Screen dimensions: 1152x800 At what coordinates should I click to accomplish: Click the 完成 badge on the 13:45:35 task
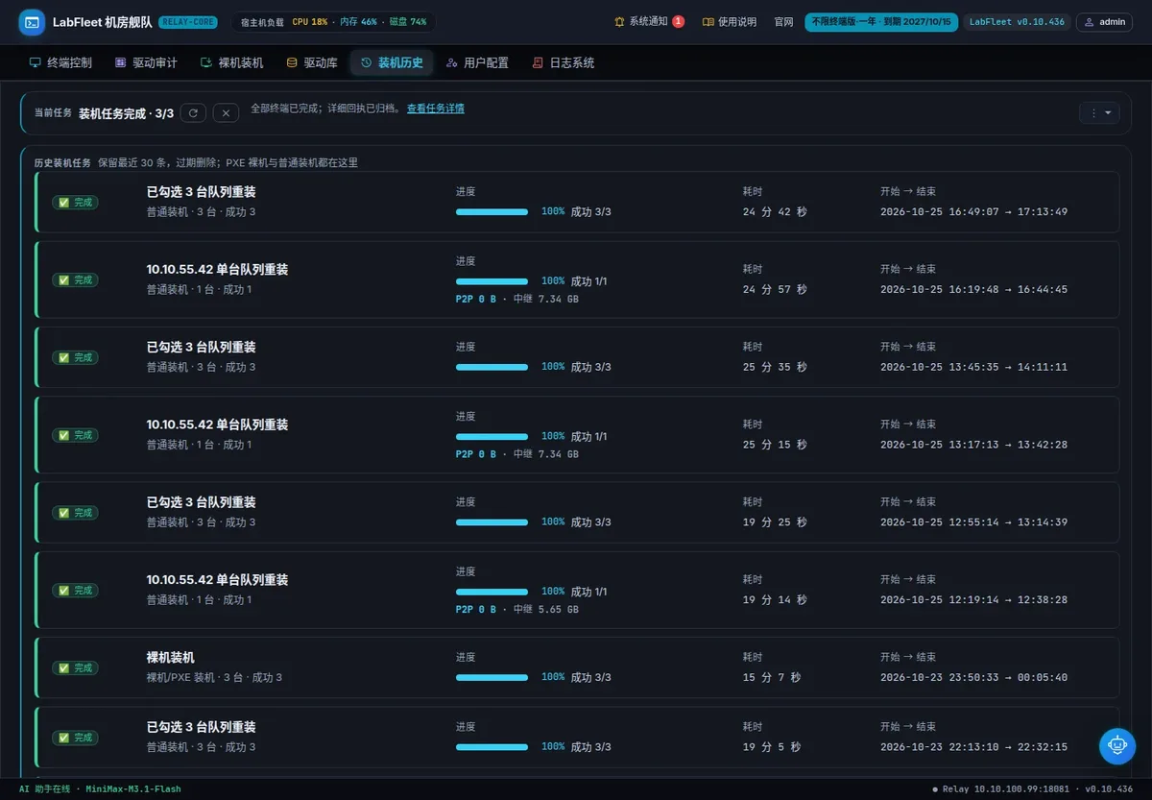tap(75, 358)
